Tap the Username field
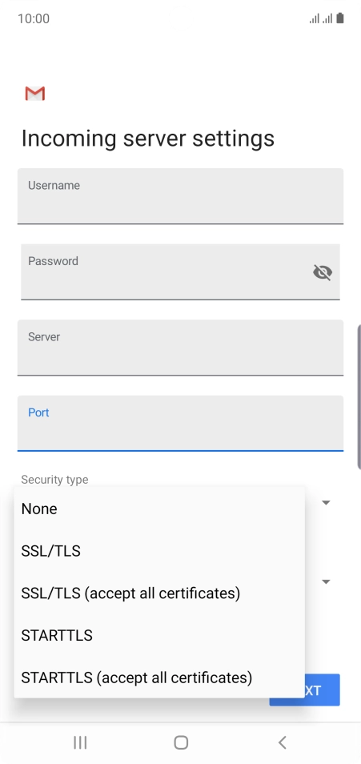Viewport: 361px width, 764px height. tap(180, 196)
